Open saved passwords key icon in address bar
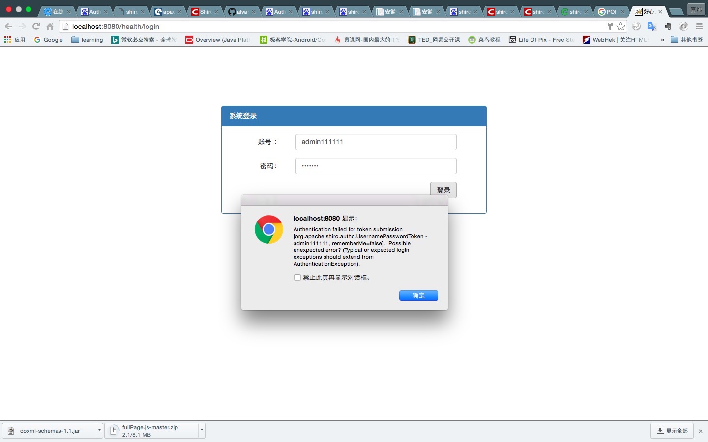Screen dimensions: 708x442 [x=610, y=27]
